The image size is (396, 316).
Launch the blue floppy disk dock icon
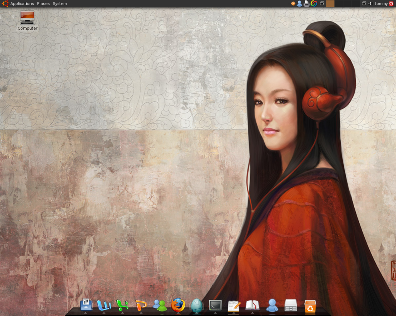pyautogui.click(x=86, y=305)
